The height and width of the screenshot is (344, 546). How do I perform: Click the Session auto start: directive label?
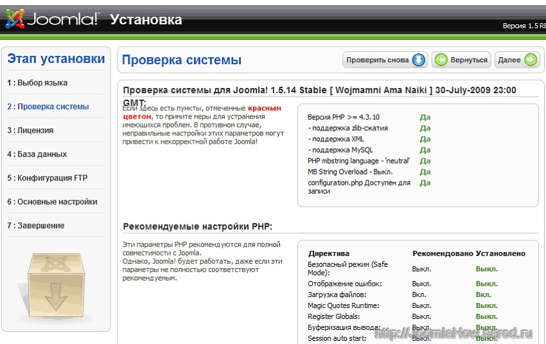337,338
